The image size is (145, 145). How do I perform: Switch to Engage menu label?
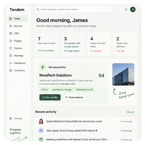18,41
